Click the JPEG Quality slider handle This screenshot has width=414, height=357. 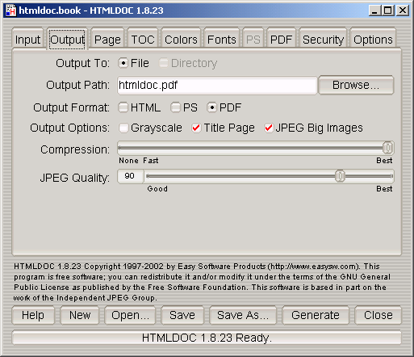click(340, 176)
